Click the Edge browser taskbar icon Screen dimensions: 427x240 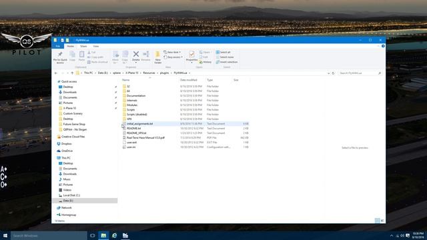(114, 235)
